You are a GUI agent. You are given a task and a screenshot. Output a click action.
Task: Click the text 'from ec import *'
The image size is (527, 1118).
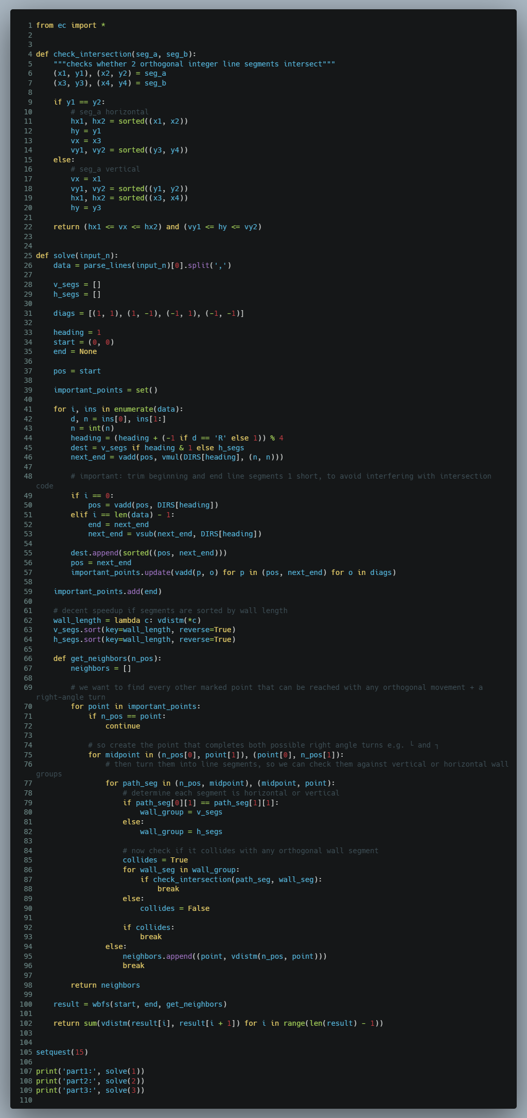(x=71, y=25)
